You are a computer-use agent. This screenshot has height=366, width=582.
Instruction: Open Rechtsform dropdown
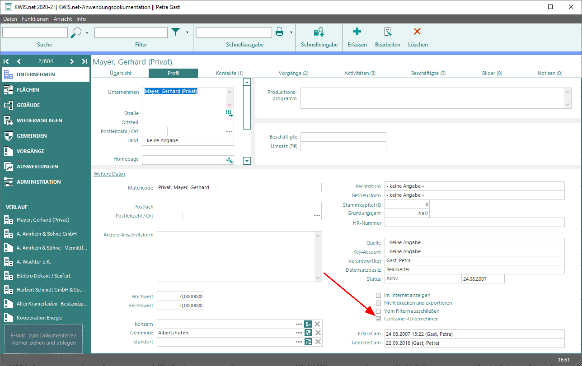(474, 186)
